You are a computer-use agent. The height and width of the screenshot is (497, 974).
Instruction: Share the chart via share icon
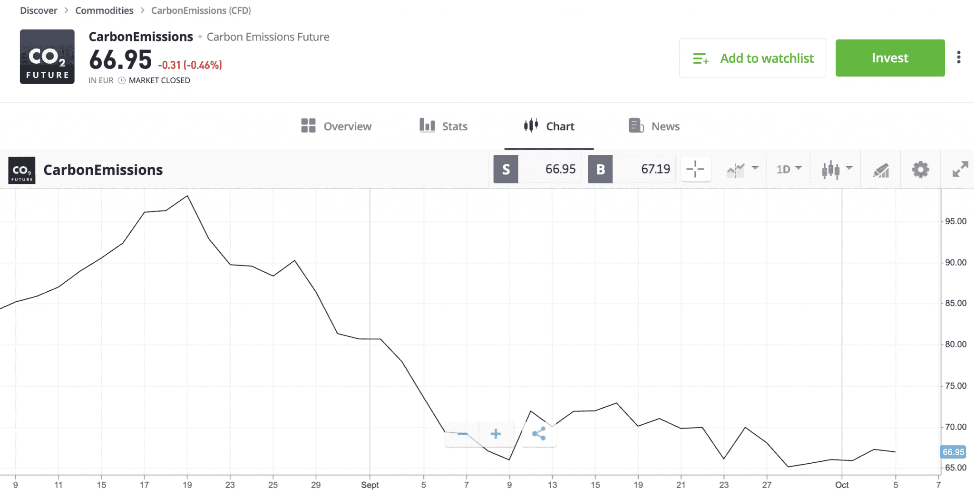point(539,434)
